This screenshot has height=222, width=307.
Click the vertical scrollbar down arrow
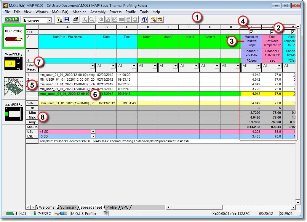(298, 203)
